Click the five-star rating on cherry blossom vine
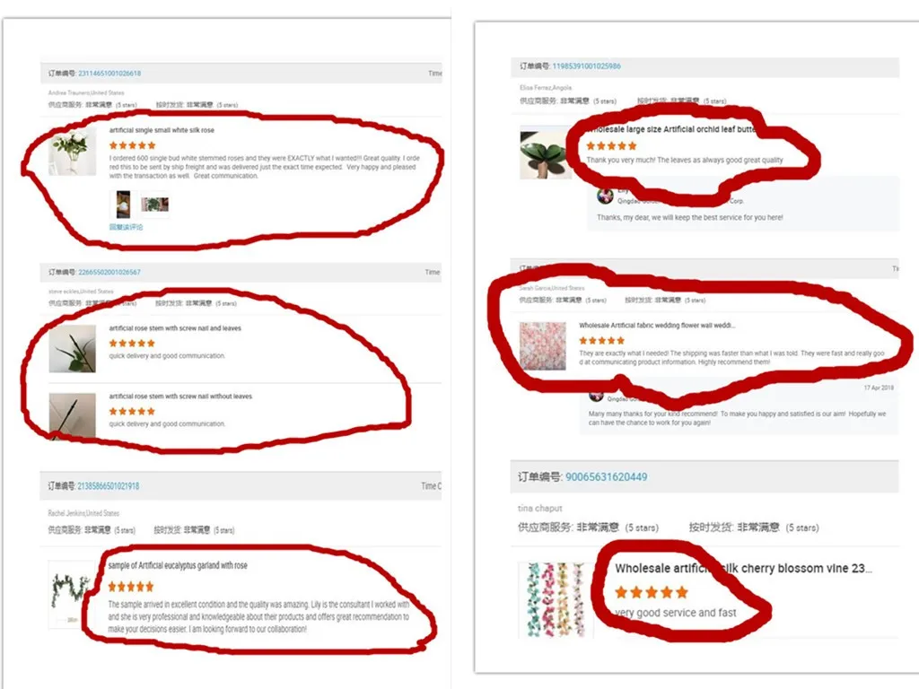The image size is (919, 689). [652, 592]
